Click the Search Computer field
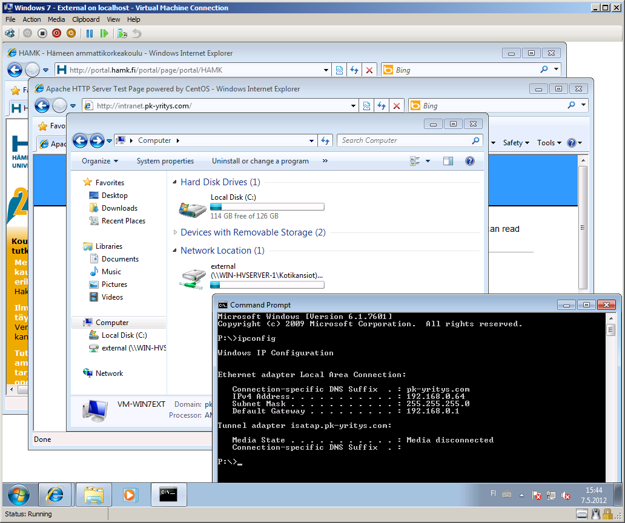Viewport: 625px width, 523px height. pos(410,140)
